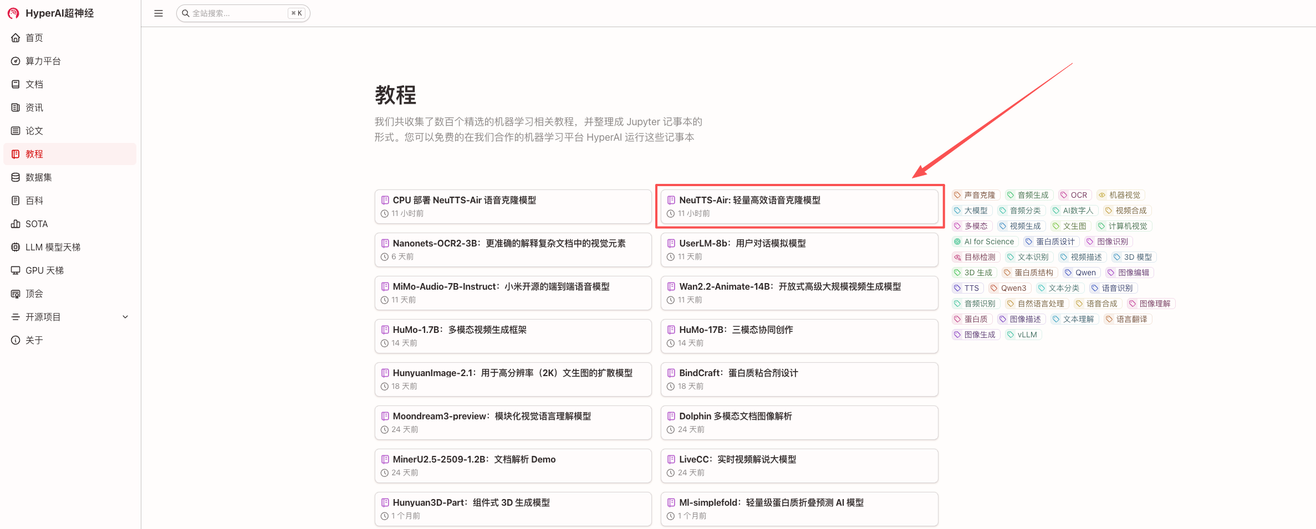Click clock icon under HuMo-17B
This screenshot has height=529, width=1316.
click(x=671, y=343)
